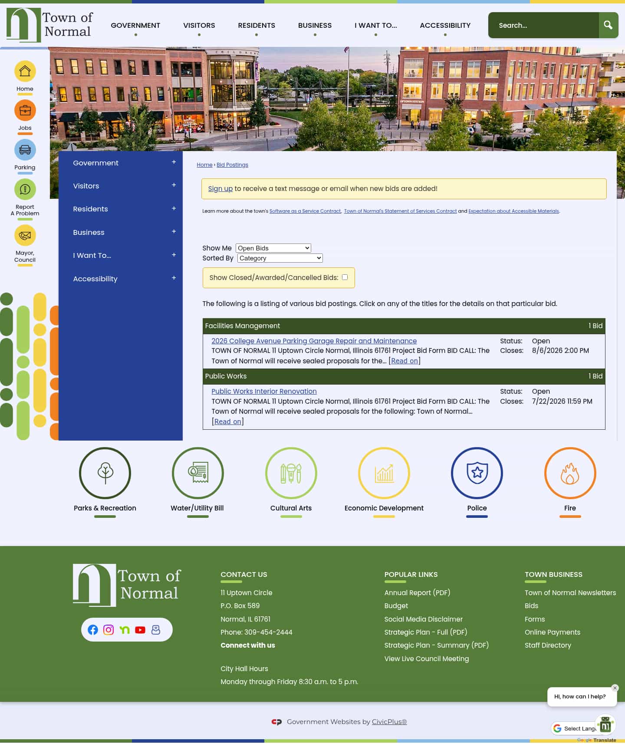The width and height of the screenshot is (625, 744).
Task: Click the last social icon after YouTube
Action: (156, 630)
